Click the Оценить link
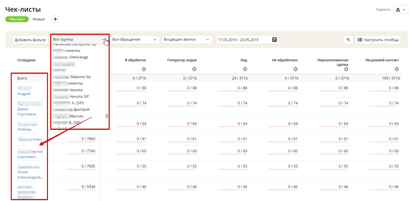This screenshot has height=201, width=414. pos(383,10)
